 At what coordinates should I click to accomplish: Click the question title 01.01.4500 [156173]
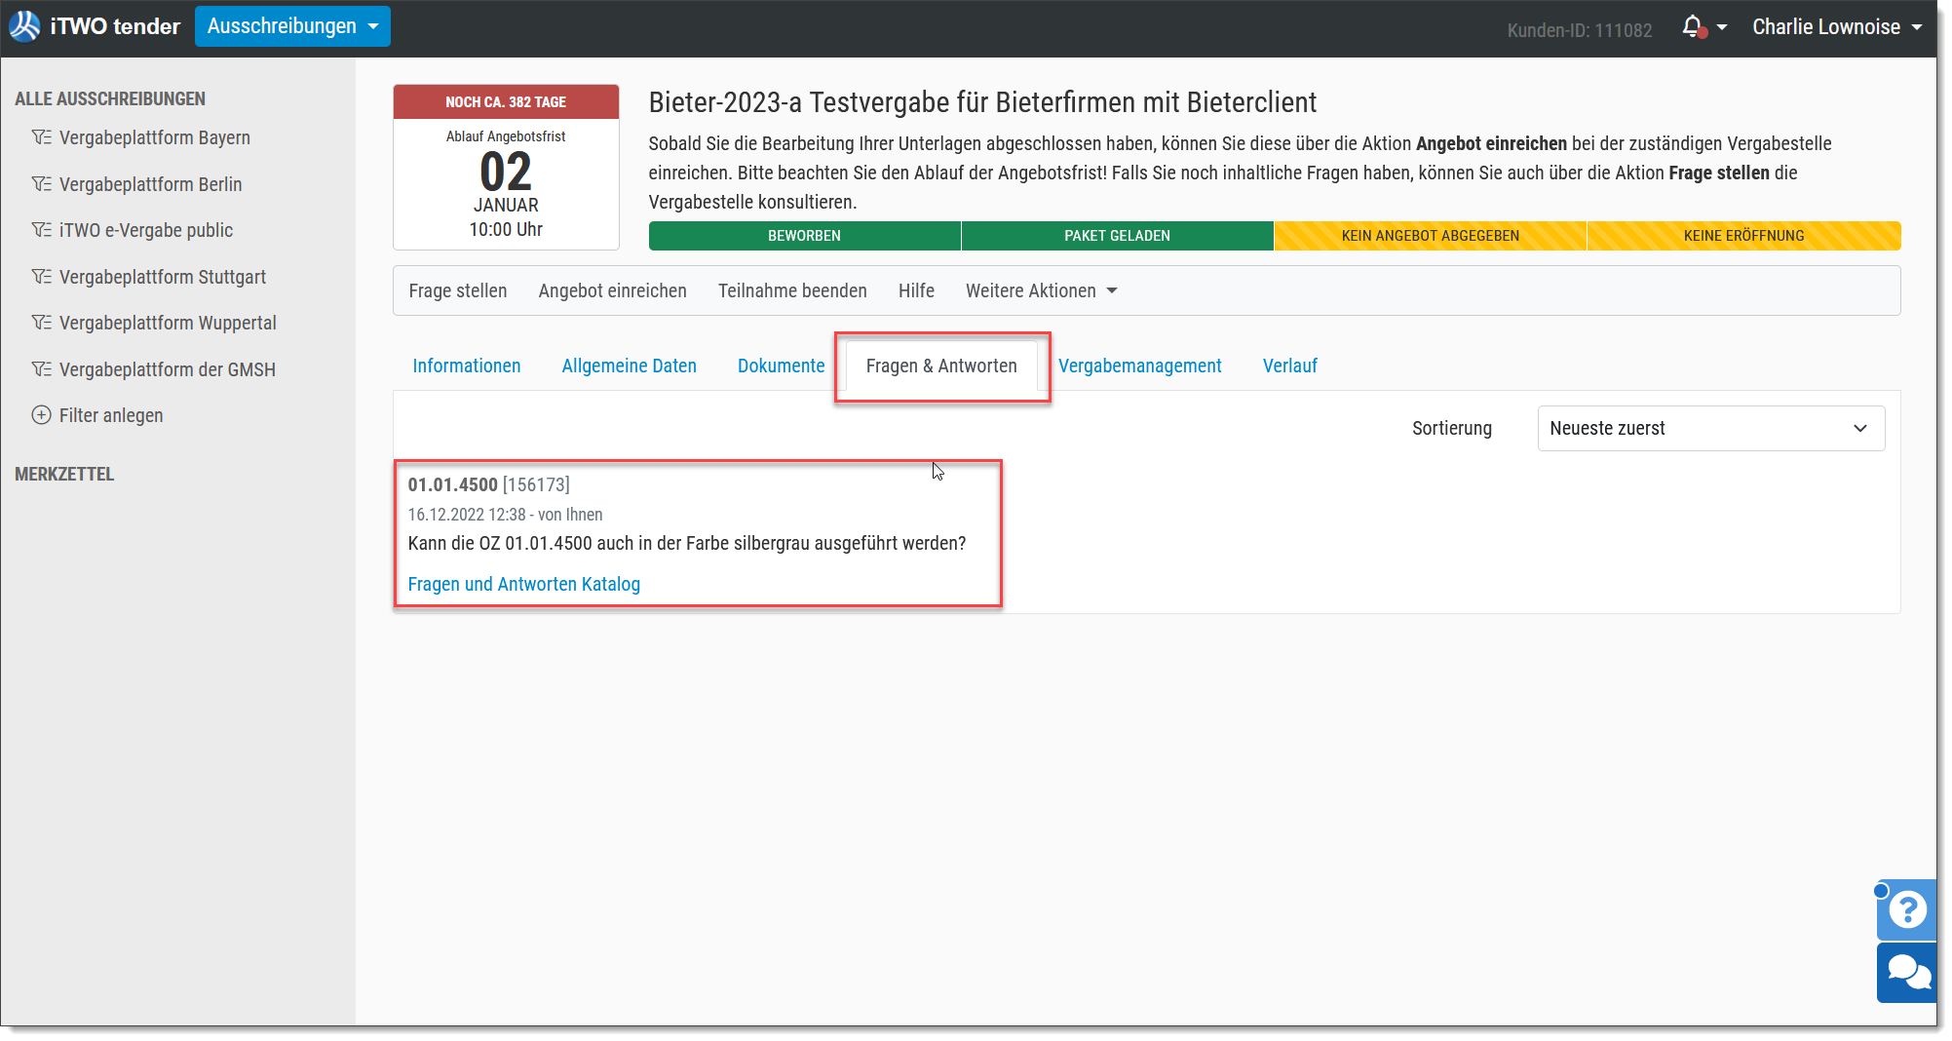coord(488,484)
